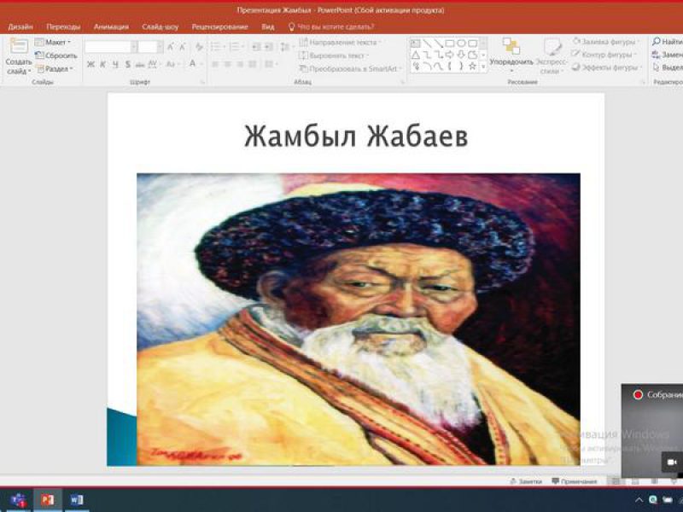
Task: Increase the paragraph indent level
Action: click(x=269, y=47)
